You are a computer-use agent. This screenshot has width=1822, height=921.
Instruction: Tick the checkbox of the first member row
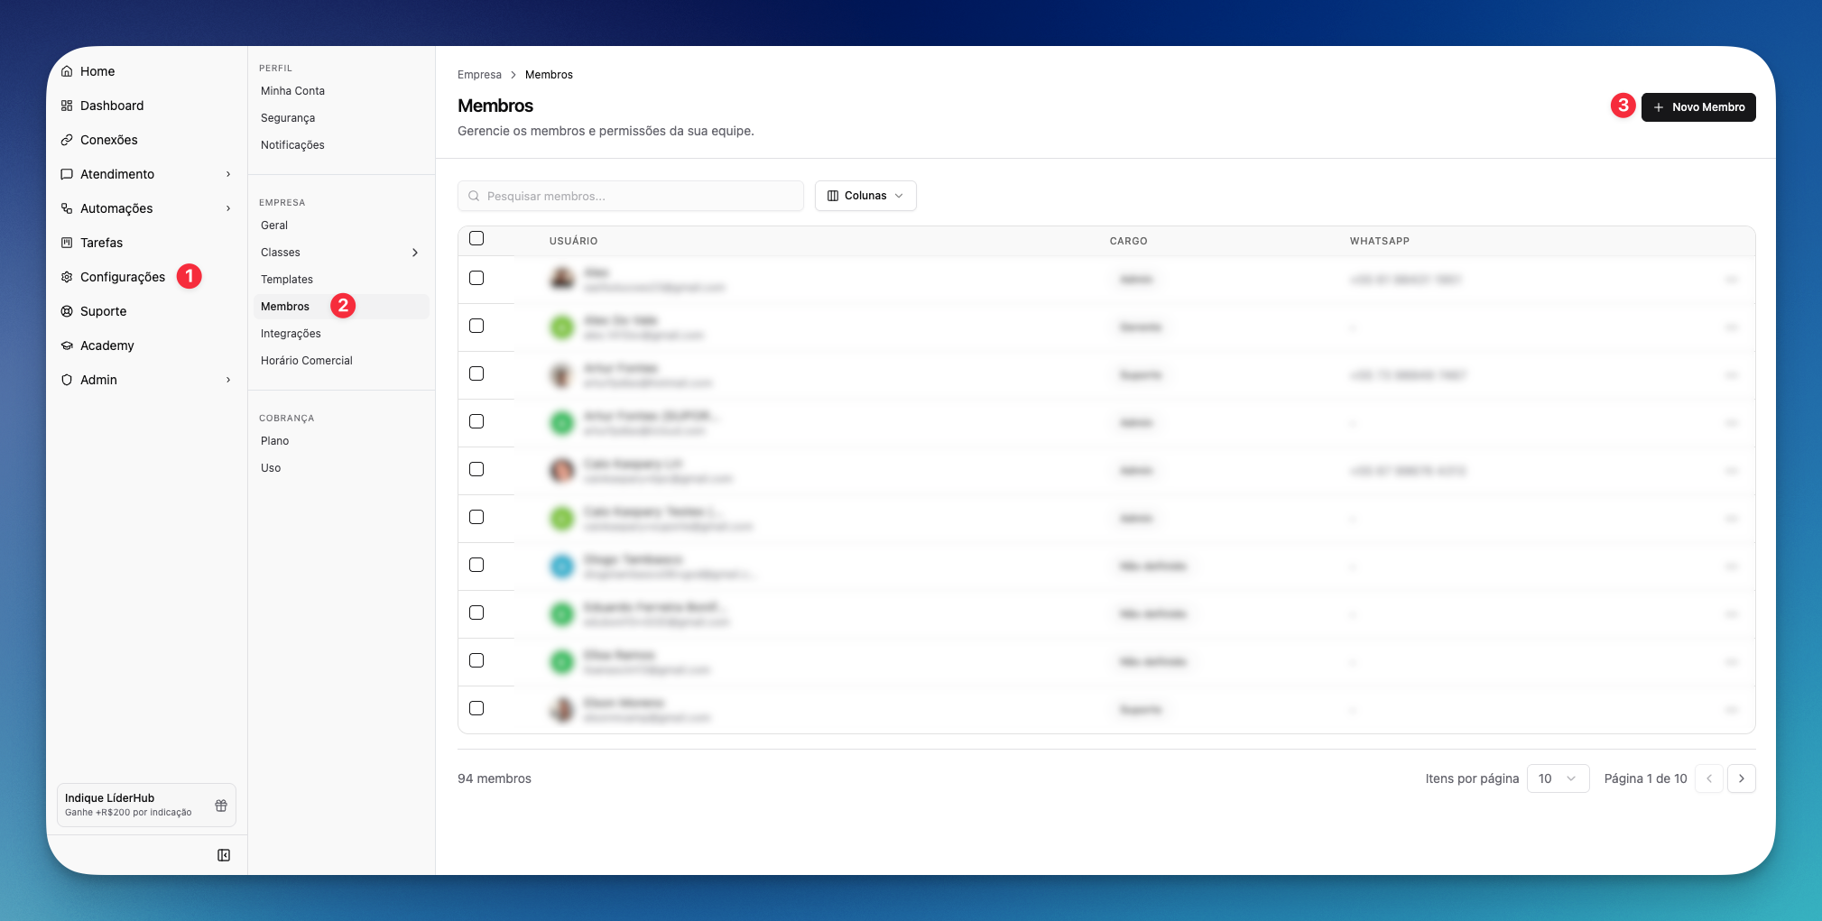click(476, 278)
